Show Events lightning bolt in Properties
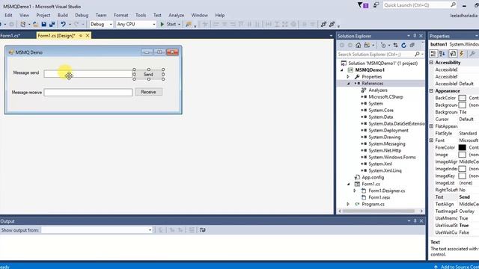The height and width of the screenshot is (269, 479). [462, 54]
